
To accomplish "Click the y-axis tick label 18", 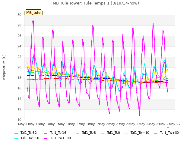I will pyautogui.click(x=19, y=78).
